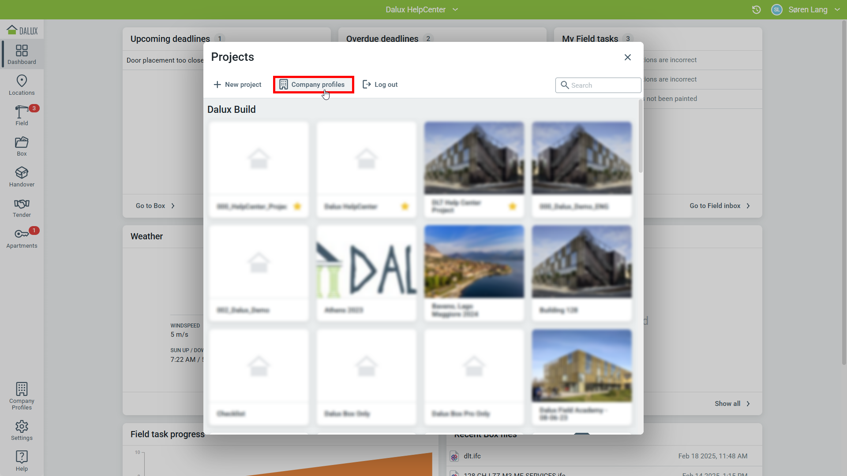Image resolution: width=847 pixels, height=476 pixels.
Task: Toggle favorite star on second project card
Action: click(405, 206)
